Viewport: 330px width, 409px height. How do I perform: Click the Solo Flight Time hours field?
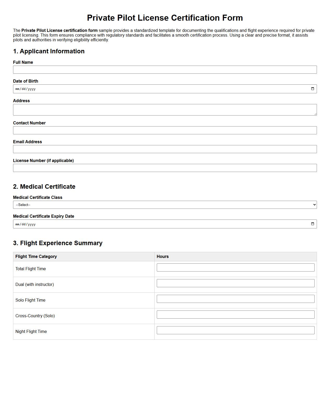pos(235,299)
